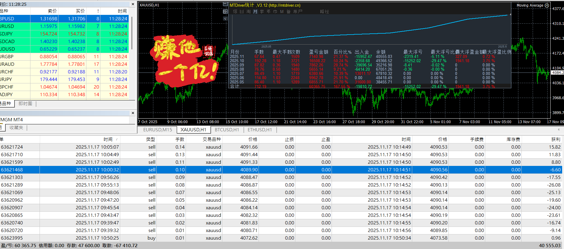Select the AUDUSD row priced 0.65229
The image size is (564, 249).
[x=64, y=49]
